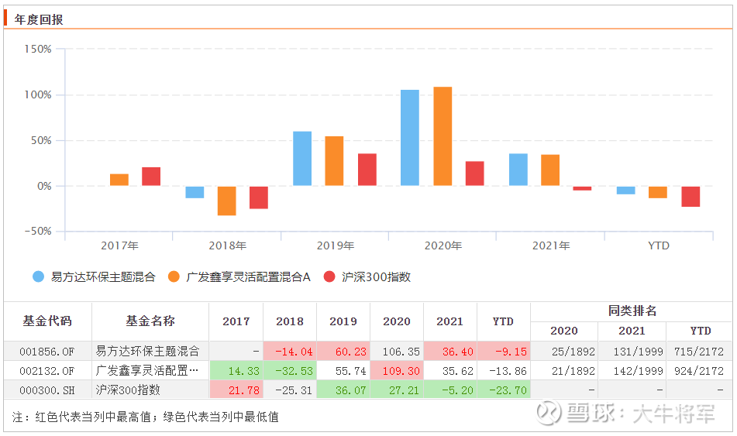The image size is (737, 436).
Task: Click the 715/2172 ranking cell
Action: tap(699, 352)
